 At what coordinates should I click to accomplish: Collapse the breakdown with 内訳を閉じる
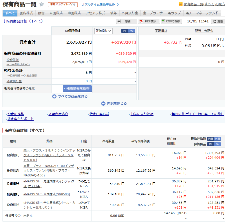117,103
